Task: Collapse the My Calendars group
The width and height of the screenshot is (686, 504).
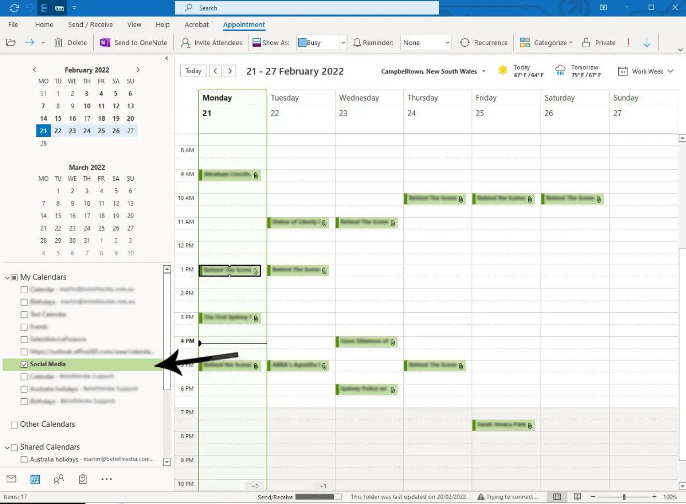Action: (7, 278)
